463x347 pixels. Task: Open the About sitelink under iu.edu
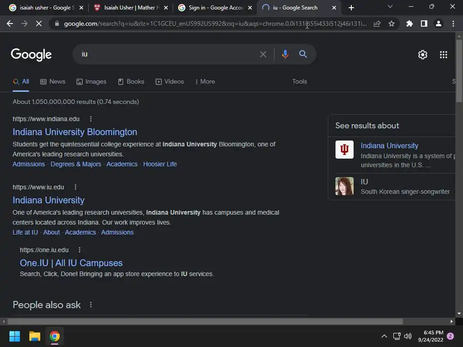(x=52, y=232)
